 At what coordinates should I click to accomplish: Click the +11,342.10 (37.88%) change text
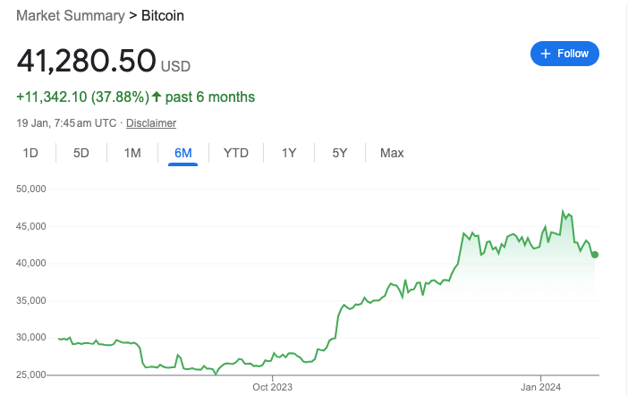pyautogui.click(x=83, y=97)
